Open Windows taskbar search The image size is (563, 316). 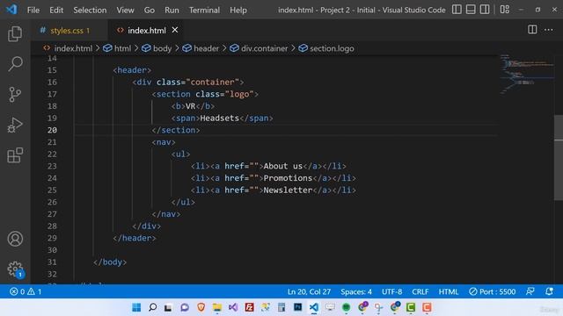tap(152, 307)
